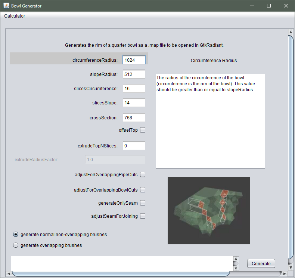Check adjustForOverlappingPipeCuts option
This screenshot has height=278, width=295.
coord(143,174)
